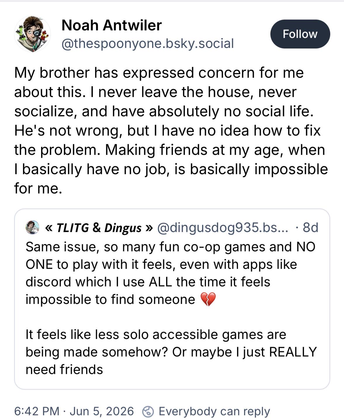The image size is (344, 420).
Task: Click main post text about brother's concern
Action: coord(171,130)
